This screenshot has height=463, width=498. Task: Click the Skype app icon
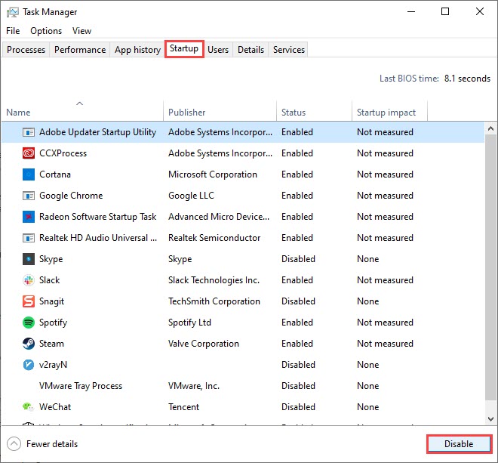coord(29,259)
